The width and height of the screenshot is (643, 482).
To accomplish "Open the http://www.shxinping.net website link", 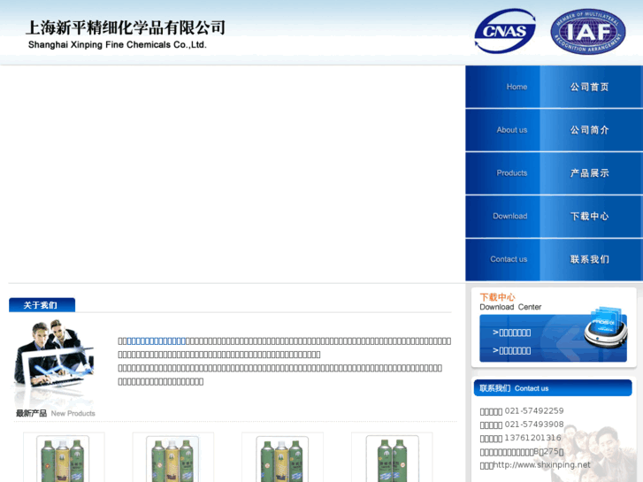I will pyautogui.click(x=541, y=465).
